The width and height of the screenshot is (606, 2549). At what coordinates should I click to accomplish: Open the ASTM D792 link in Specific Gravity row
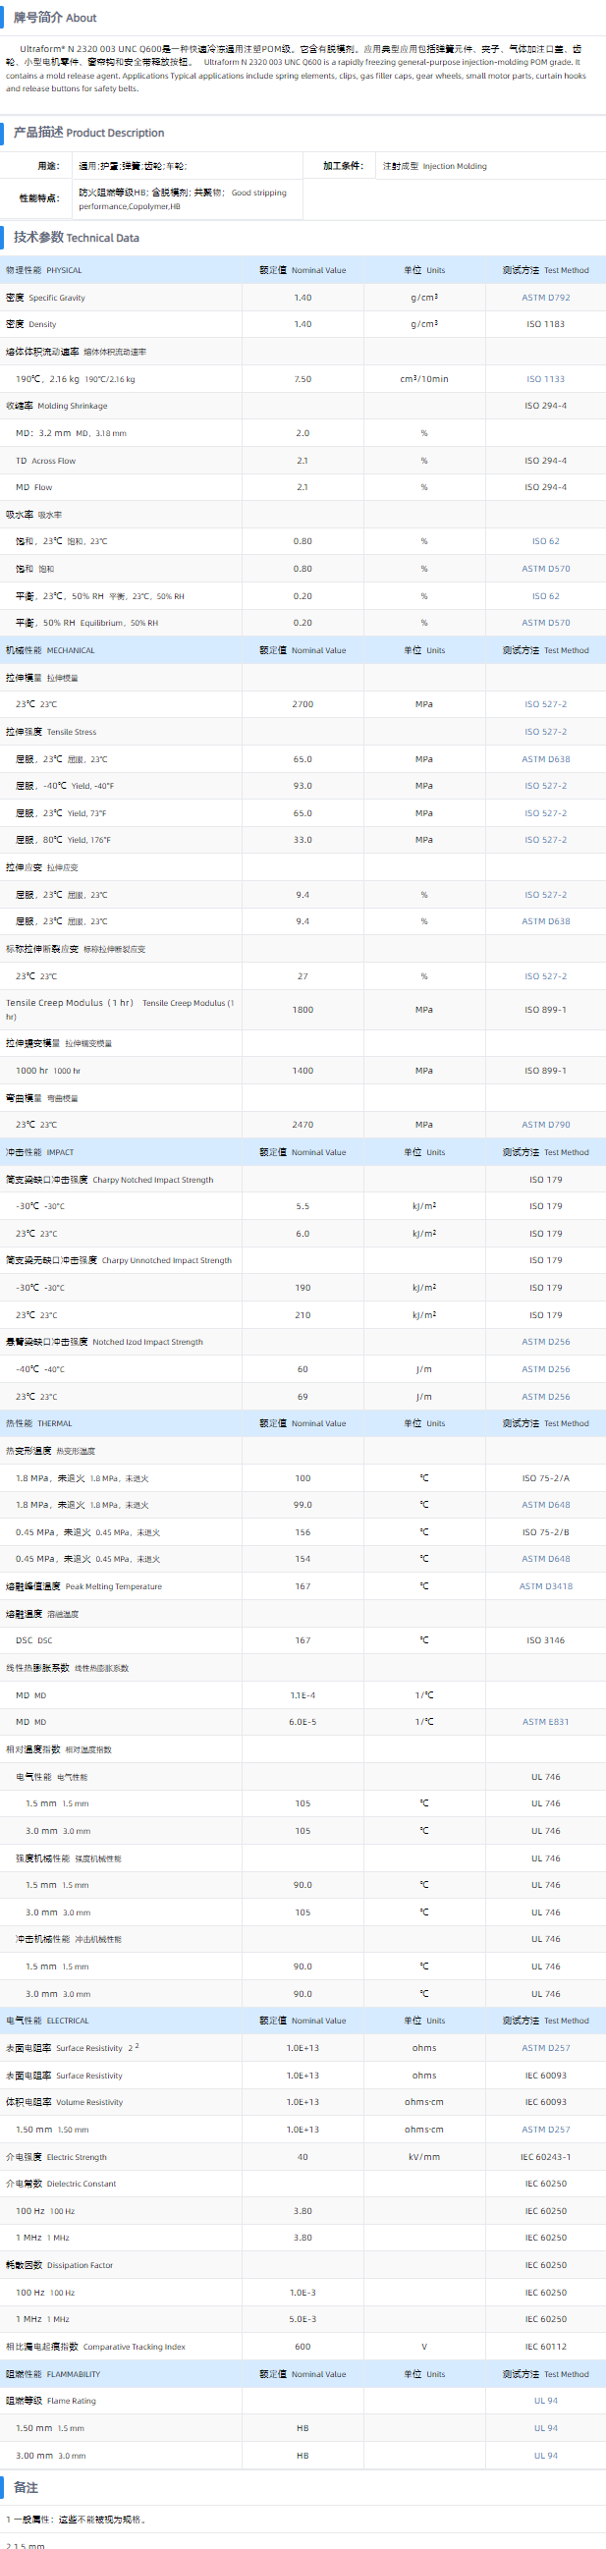click(x=546, y=298)
